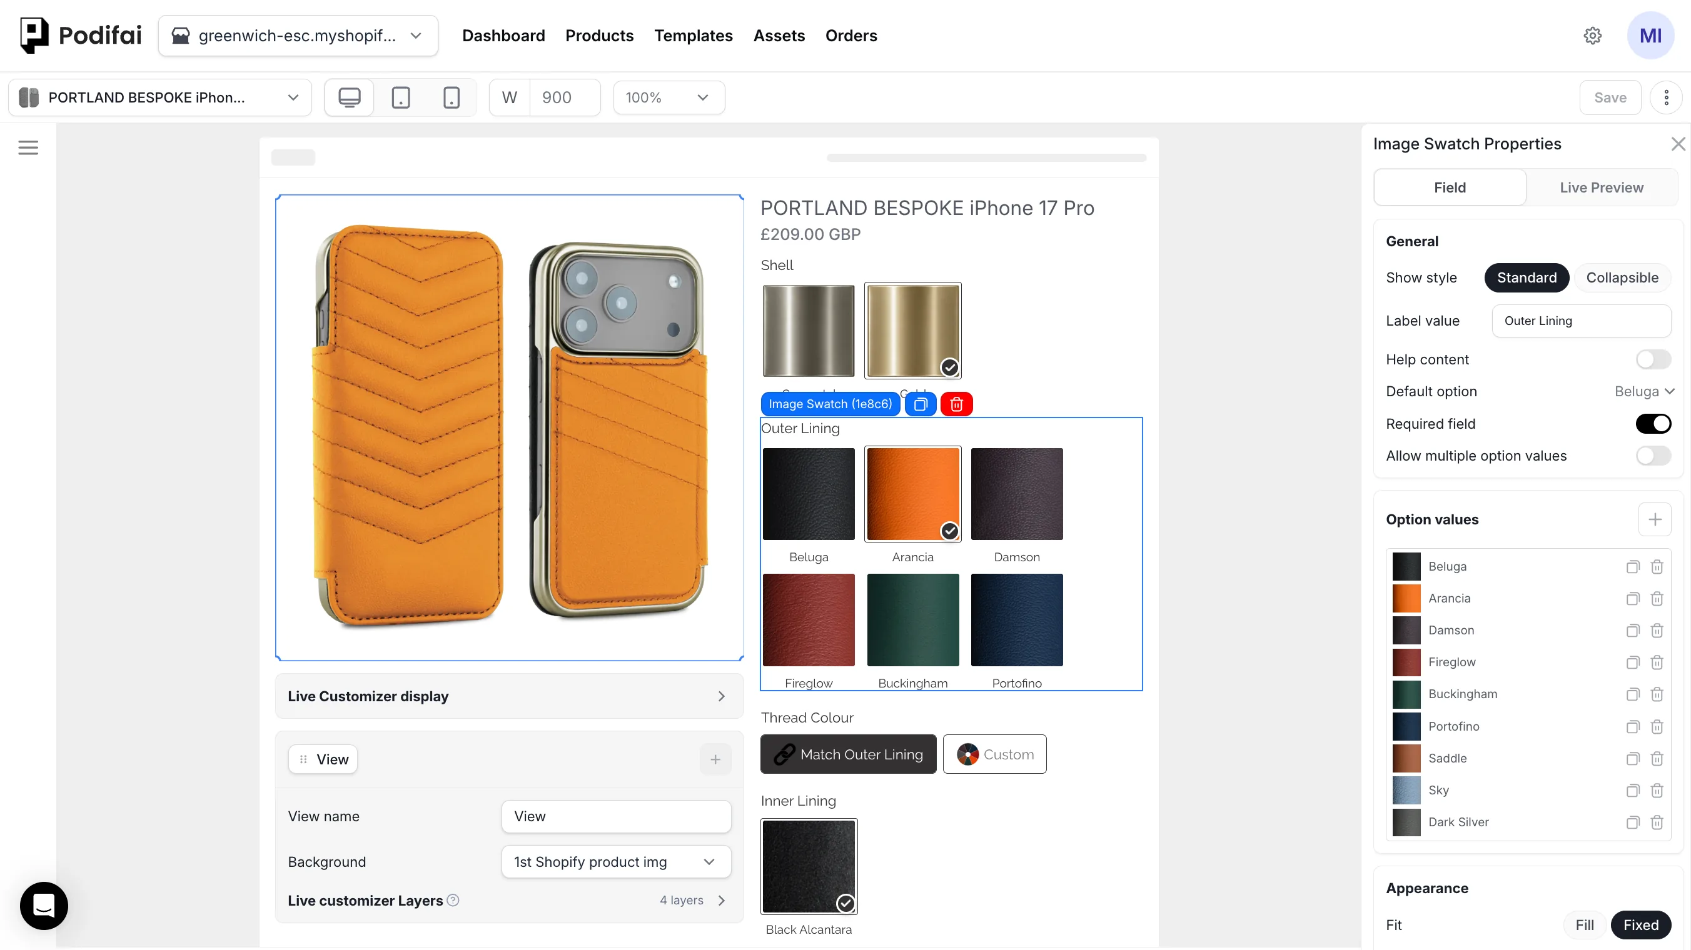Set Fit to Fill

(x=1585, y=925)
